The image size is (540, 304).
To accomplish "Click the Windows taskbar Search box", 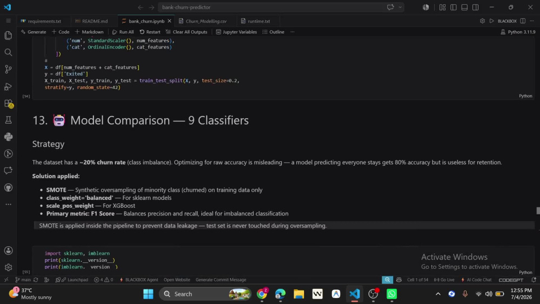I will coord(205,294).
